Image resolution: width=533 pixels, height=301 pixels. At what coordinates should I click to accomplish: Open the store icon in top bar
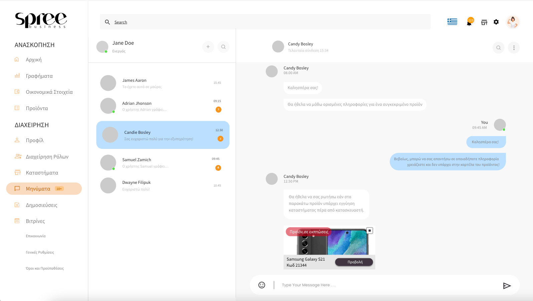(x=484, y=22)
